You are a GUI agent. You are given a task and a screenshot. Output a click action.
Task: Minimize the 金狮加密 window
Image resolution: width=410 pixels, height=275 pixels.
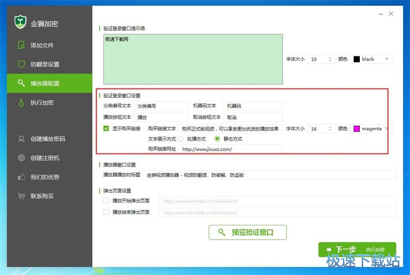pos(381,14)
